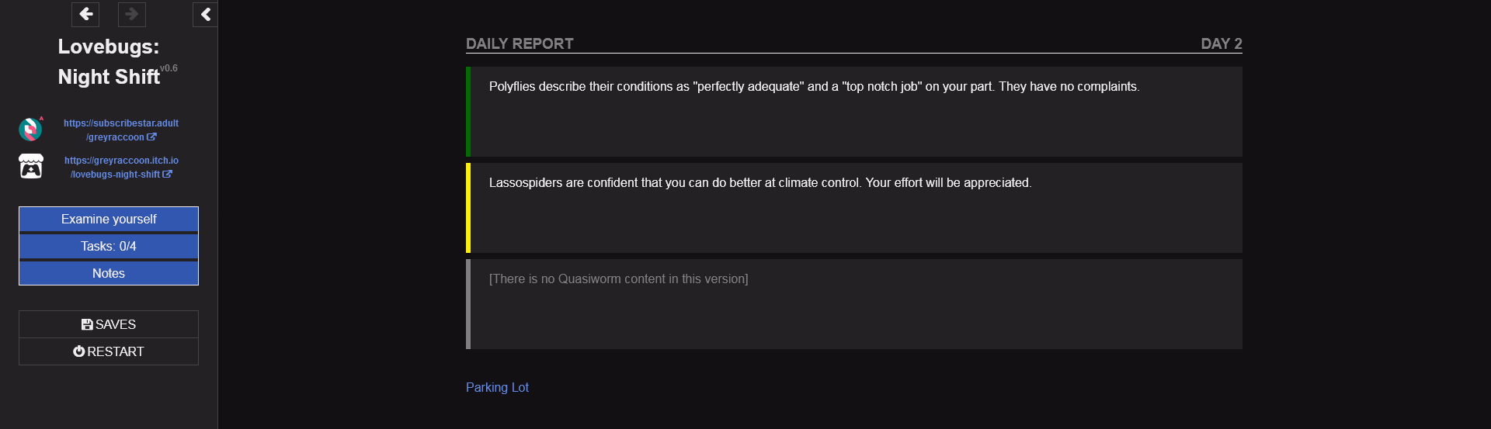
Task: Click external-link icon after lovebugs-night-shift
Action: click(x=167, y=175)
